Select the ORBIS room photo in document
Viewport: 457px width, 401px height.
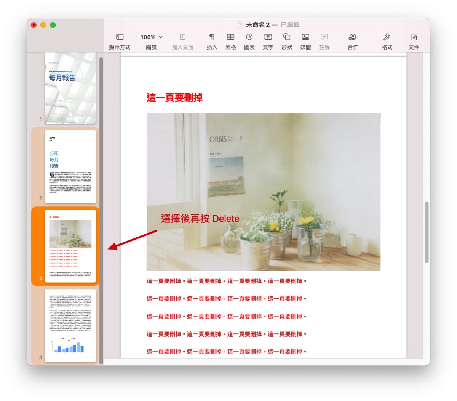pyautogui.click(x=264, y=192)
